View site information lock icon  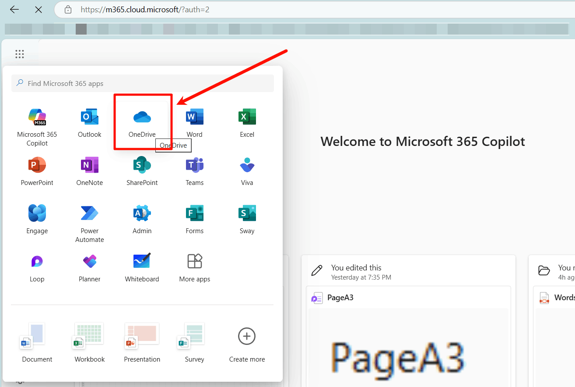click(68, 10)
